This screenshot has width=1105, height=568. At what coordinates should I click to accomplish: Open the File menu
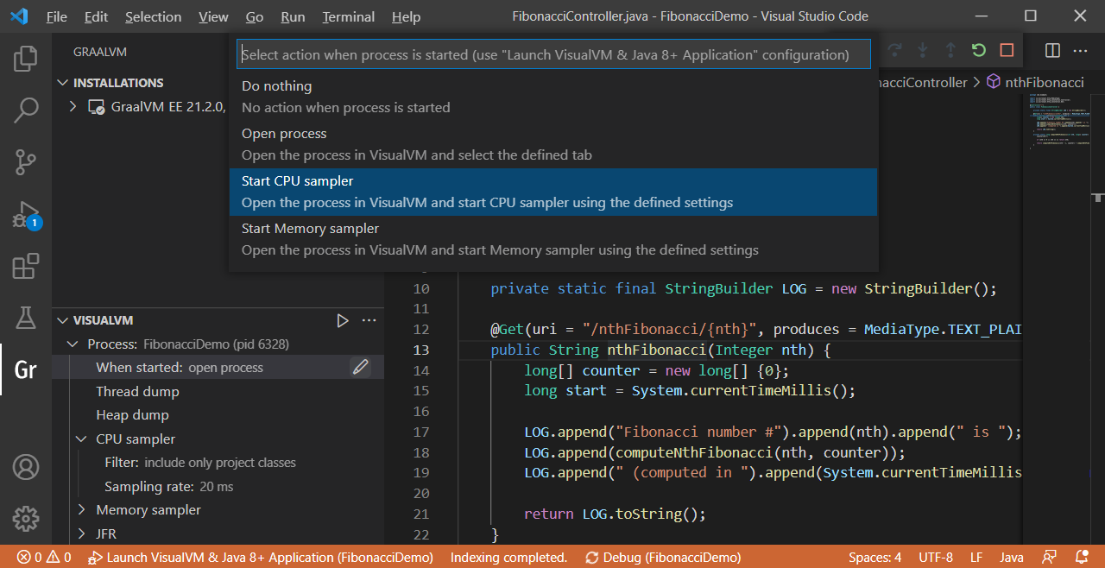(x=57, y=16)
